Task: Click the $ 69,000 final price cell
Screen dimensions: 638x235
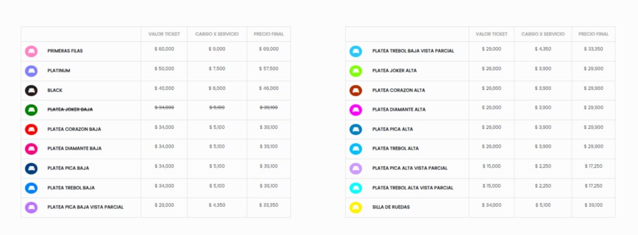Action: pyautogui.click(x=268, y=49)
